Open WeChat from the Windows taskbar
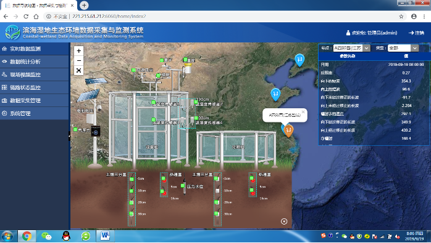Screen dimensions: 431x243 46,236
